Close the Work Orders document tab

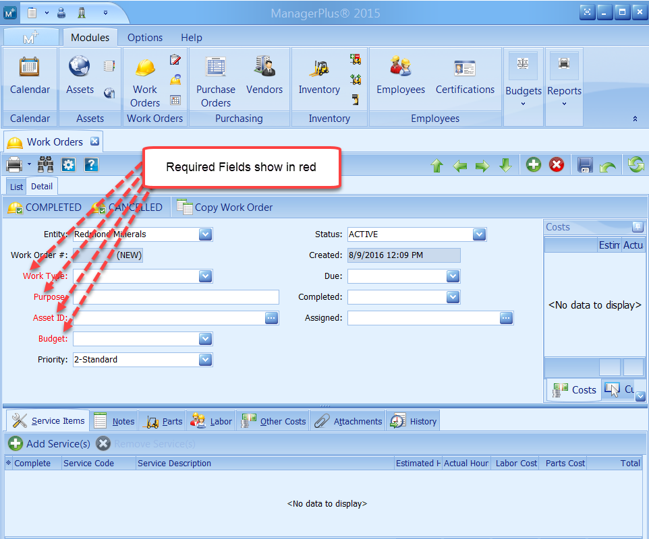94,141
